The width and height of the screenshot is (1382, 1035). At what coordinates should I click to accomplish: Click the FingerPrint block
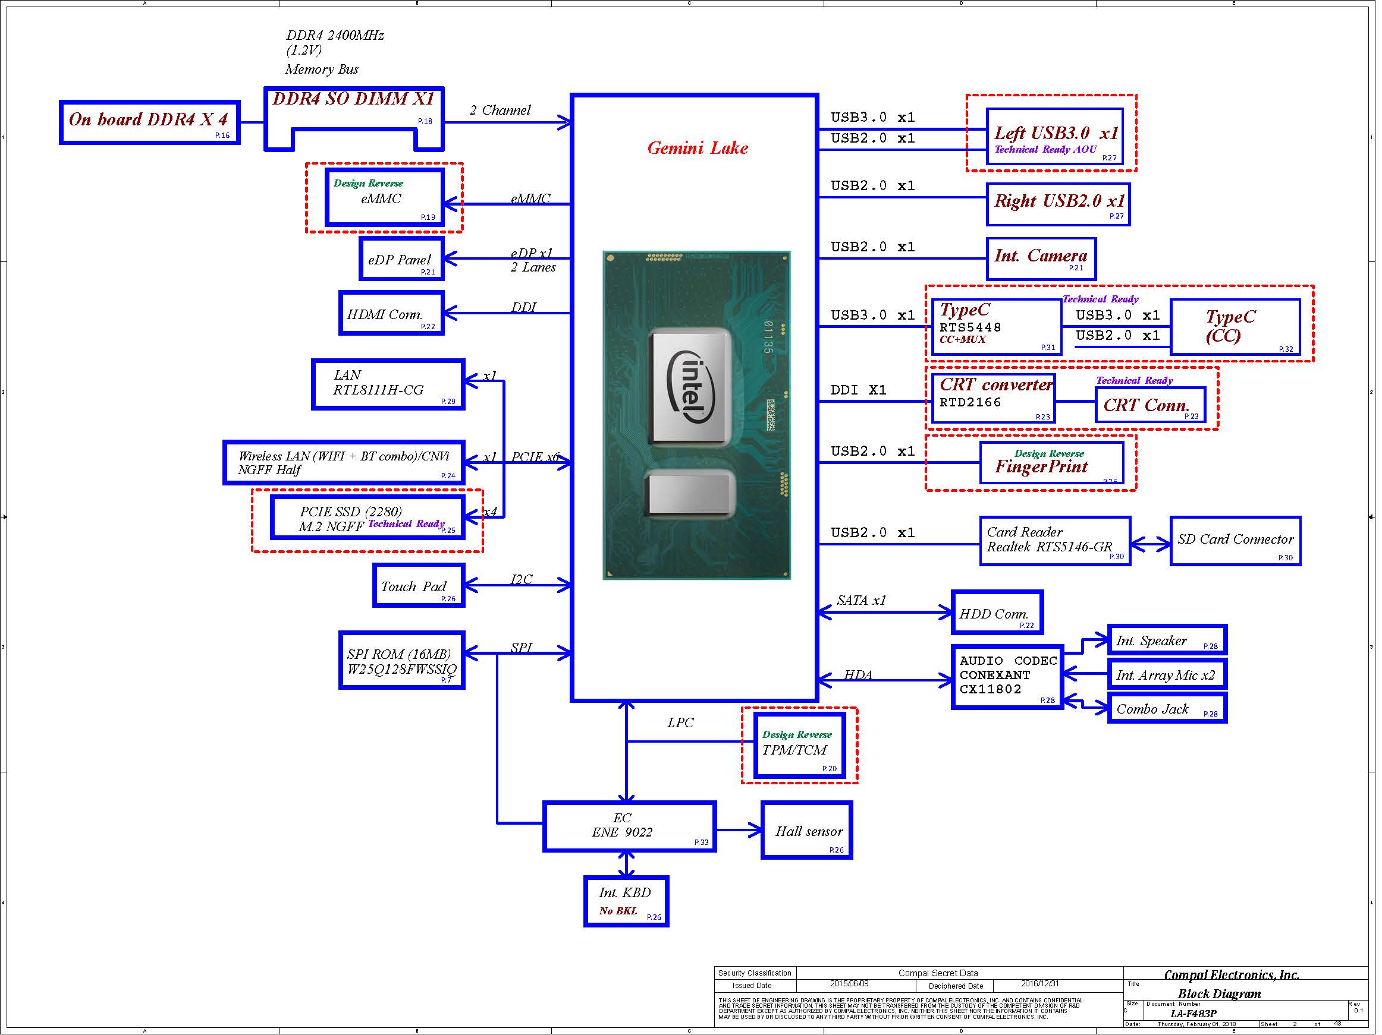tap(1051, 463)
